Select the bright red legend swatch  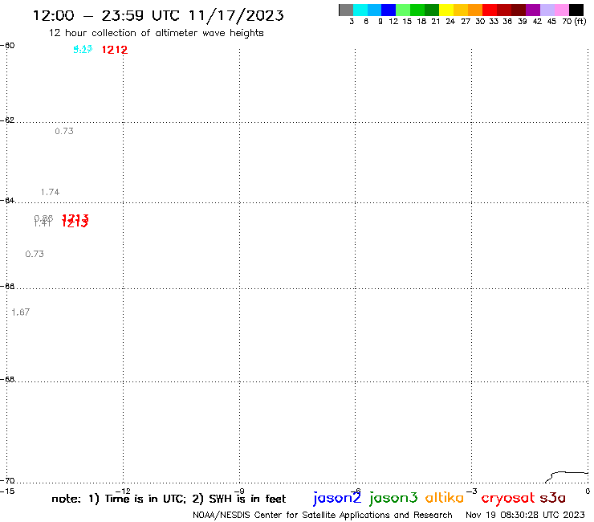point(490,10)
